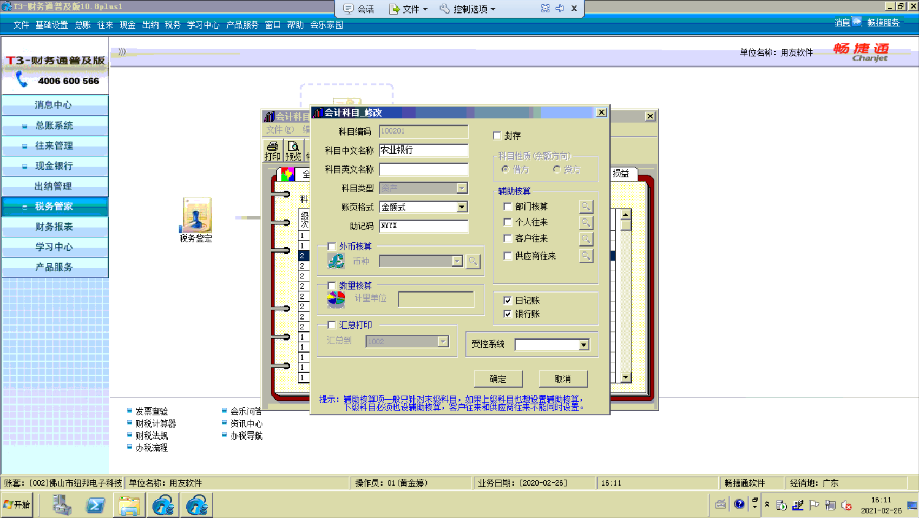Open the 账页格式 dropdown
The width and height of the screenshot is (919, 518).
462,207
